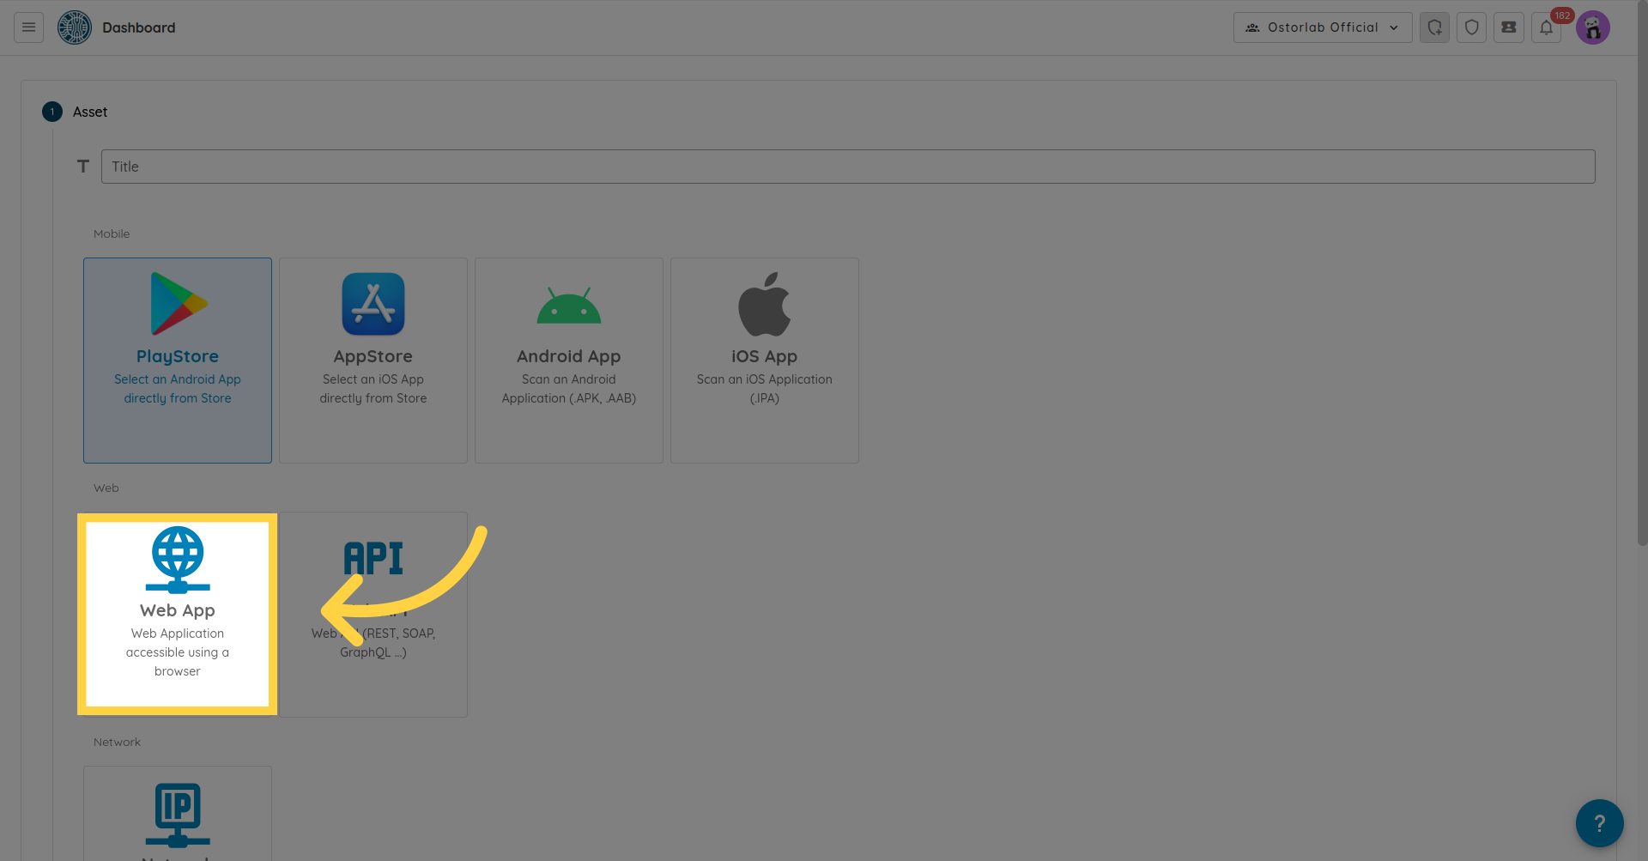Image resolution: width=1648 pixels, height=861 pixels.
Task: Open the hamburger navigation menu
Action: click(x=28, y=27)
